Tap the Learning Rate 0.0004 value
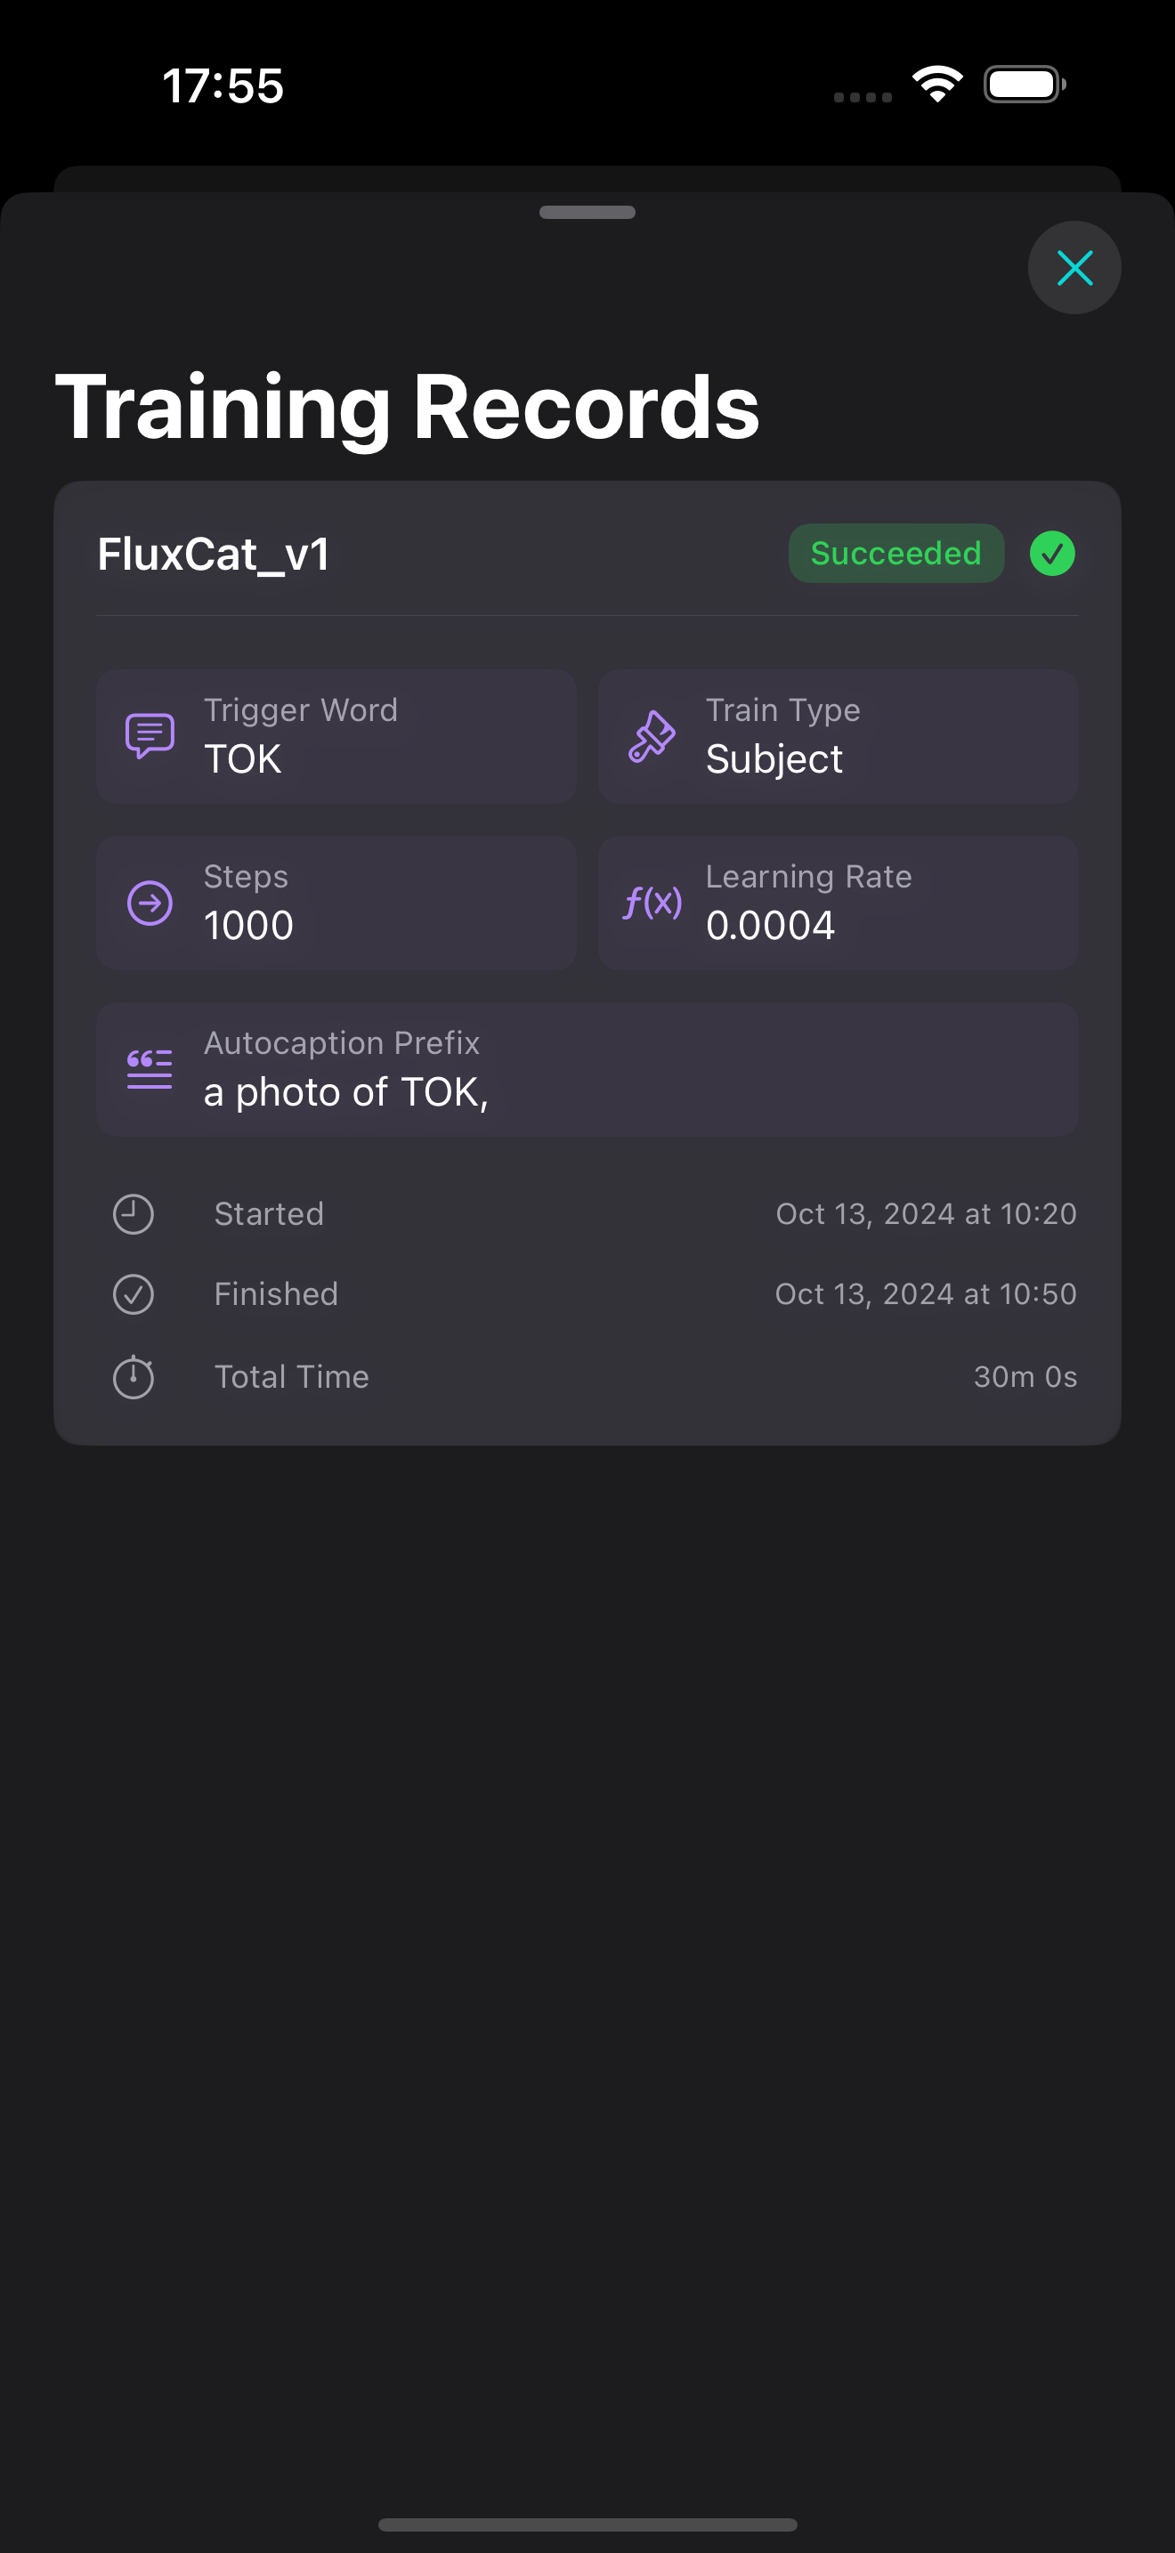The height and width of the screenshot is (2553, 1175). 770,926
